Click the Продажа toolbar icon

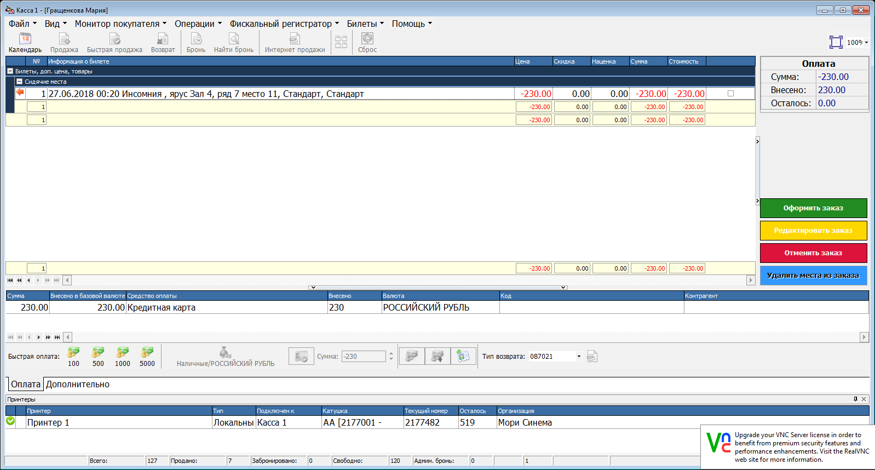coord(64,42)
